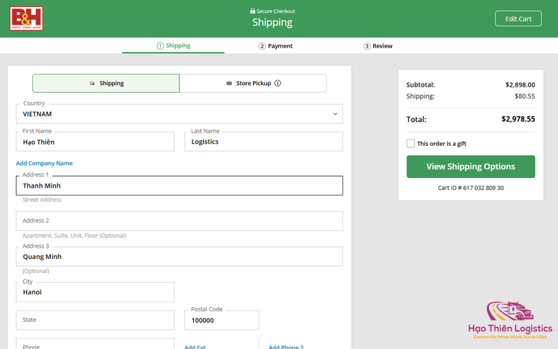Image resolution: width=558 pixels, height=349 pixels.
Task: Select the Store Pickup tab
Action: (253, 83)
